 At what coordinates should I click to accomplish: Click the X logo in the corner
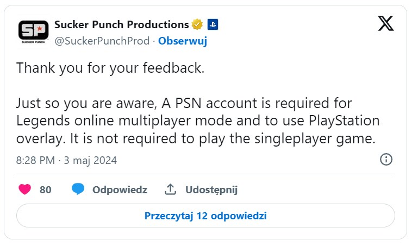(x=385, y=24)
